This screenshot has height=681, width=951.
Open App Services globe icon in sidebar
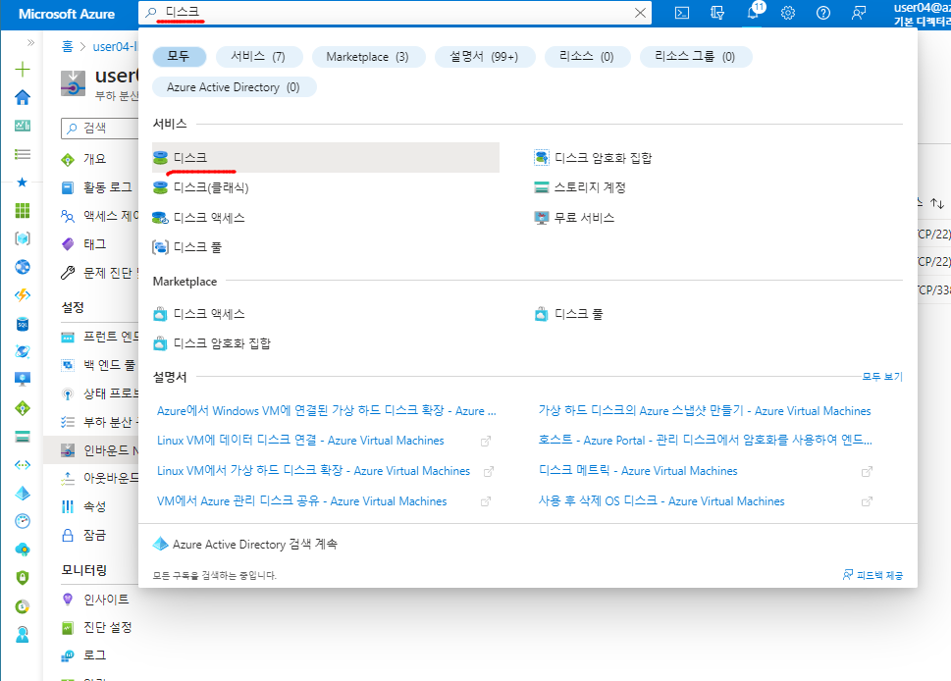pos(23,267)
